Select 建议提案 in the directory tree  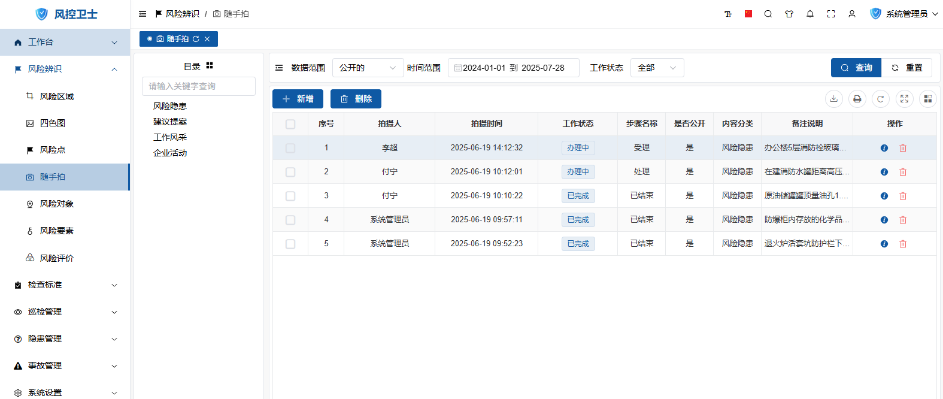click(170, 122)
